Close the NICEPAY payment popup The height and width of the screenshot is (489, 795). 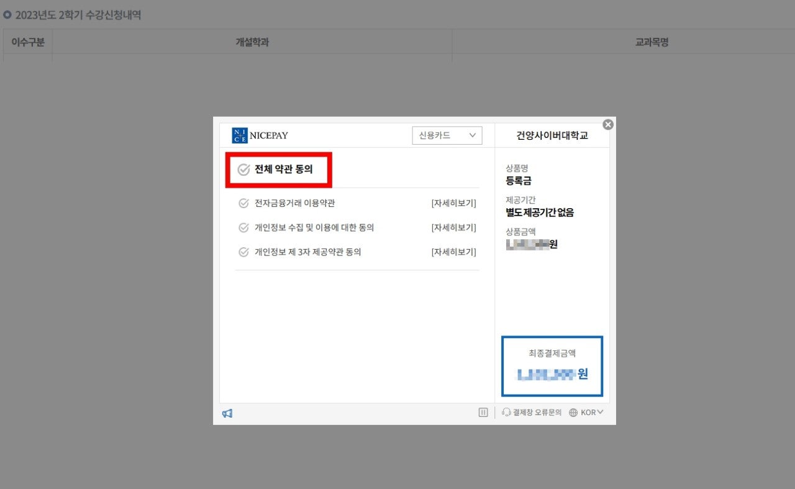608,124
